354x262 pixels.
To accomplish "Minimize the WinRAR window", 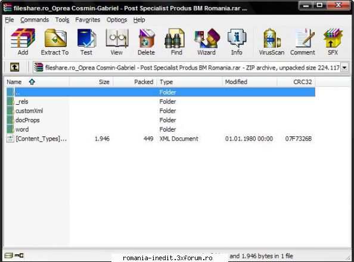I will coord(306,5).
